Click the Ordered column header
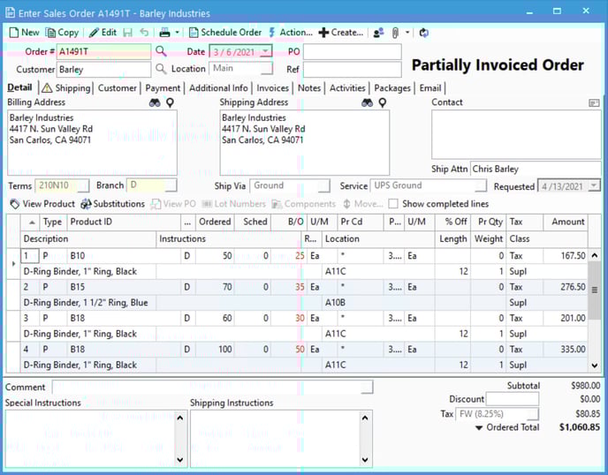Image resolution: width=608 pixels, height=475 pixels. [215, 222]
